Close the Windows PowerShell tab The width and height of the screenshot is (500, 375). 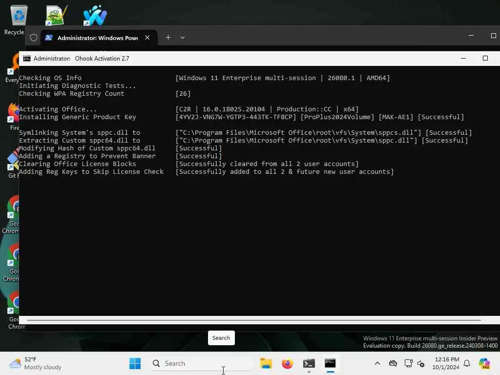pos(147,37)
